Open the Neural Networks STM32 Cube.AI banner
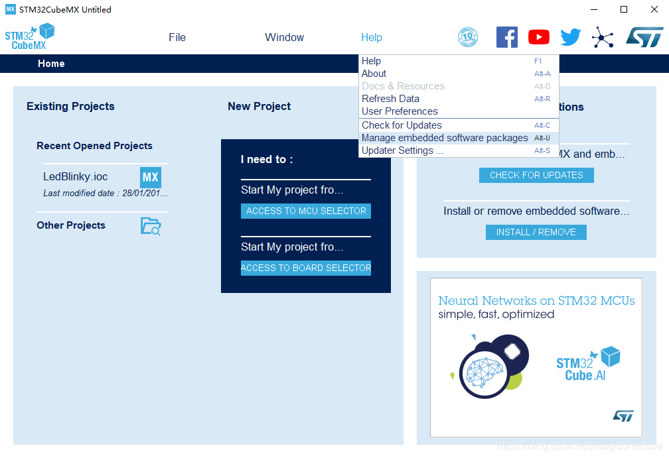Image resolution: width=669 pixels, height=458 pixels. [x=536, y=357]
